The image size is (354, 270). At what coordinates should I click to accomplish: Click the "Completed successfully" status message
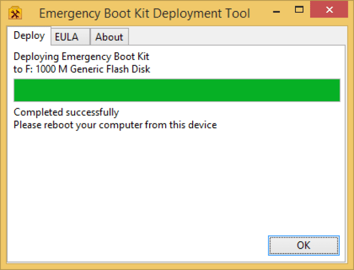pos(66,113)
